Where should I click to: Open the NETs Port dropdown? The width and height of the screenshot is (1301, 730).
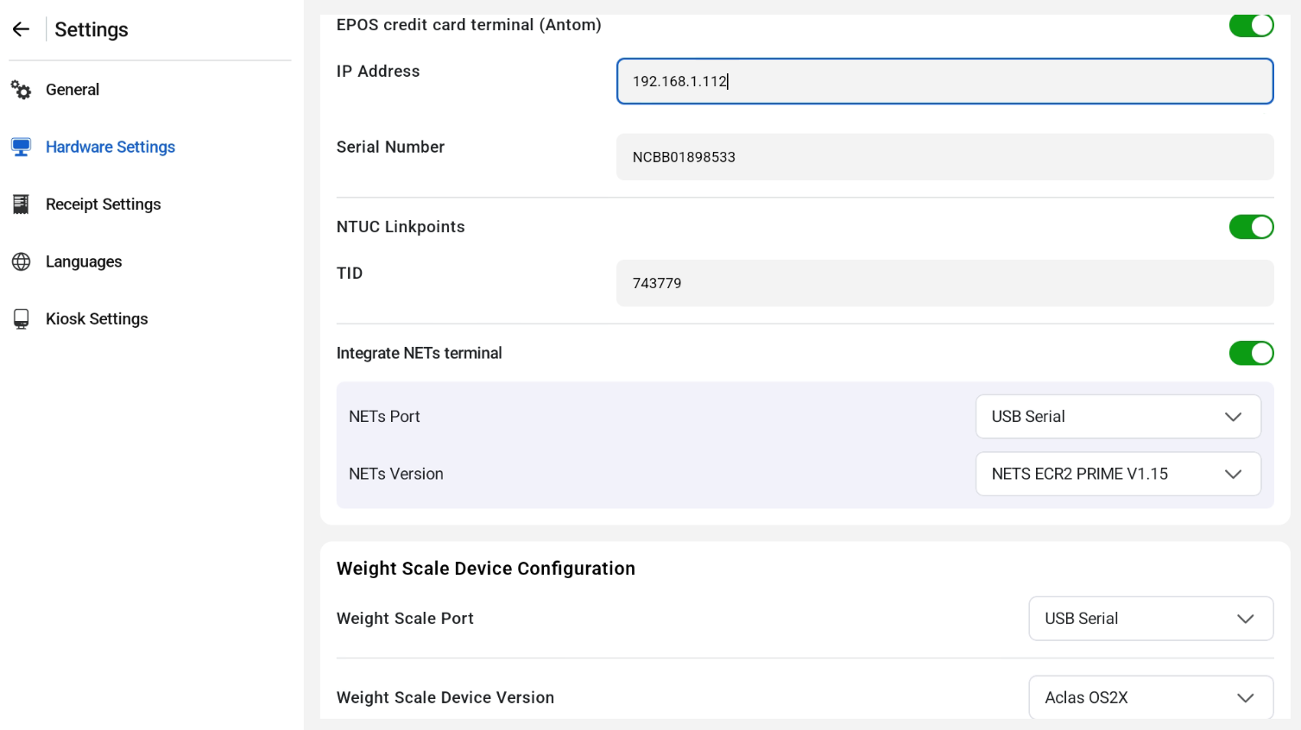(1118, 417)
